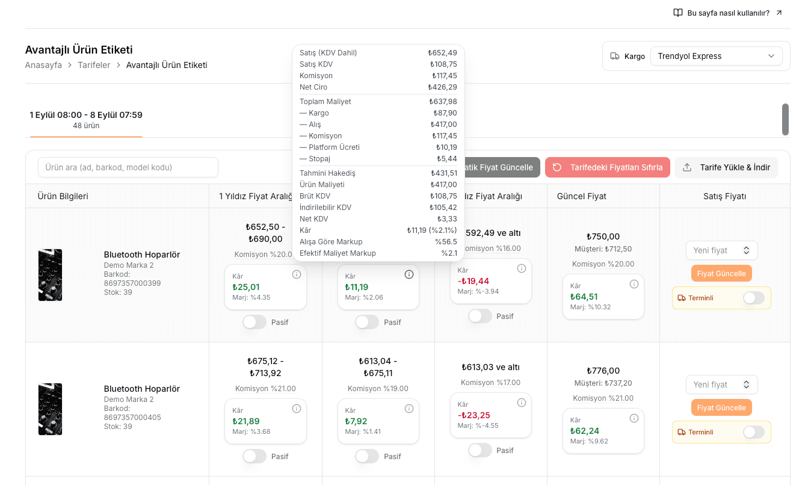Screen dimensions: 808x485
Task: Go to Tarifeler in the breadcrumb
Action: click(94, 65)
